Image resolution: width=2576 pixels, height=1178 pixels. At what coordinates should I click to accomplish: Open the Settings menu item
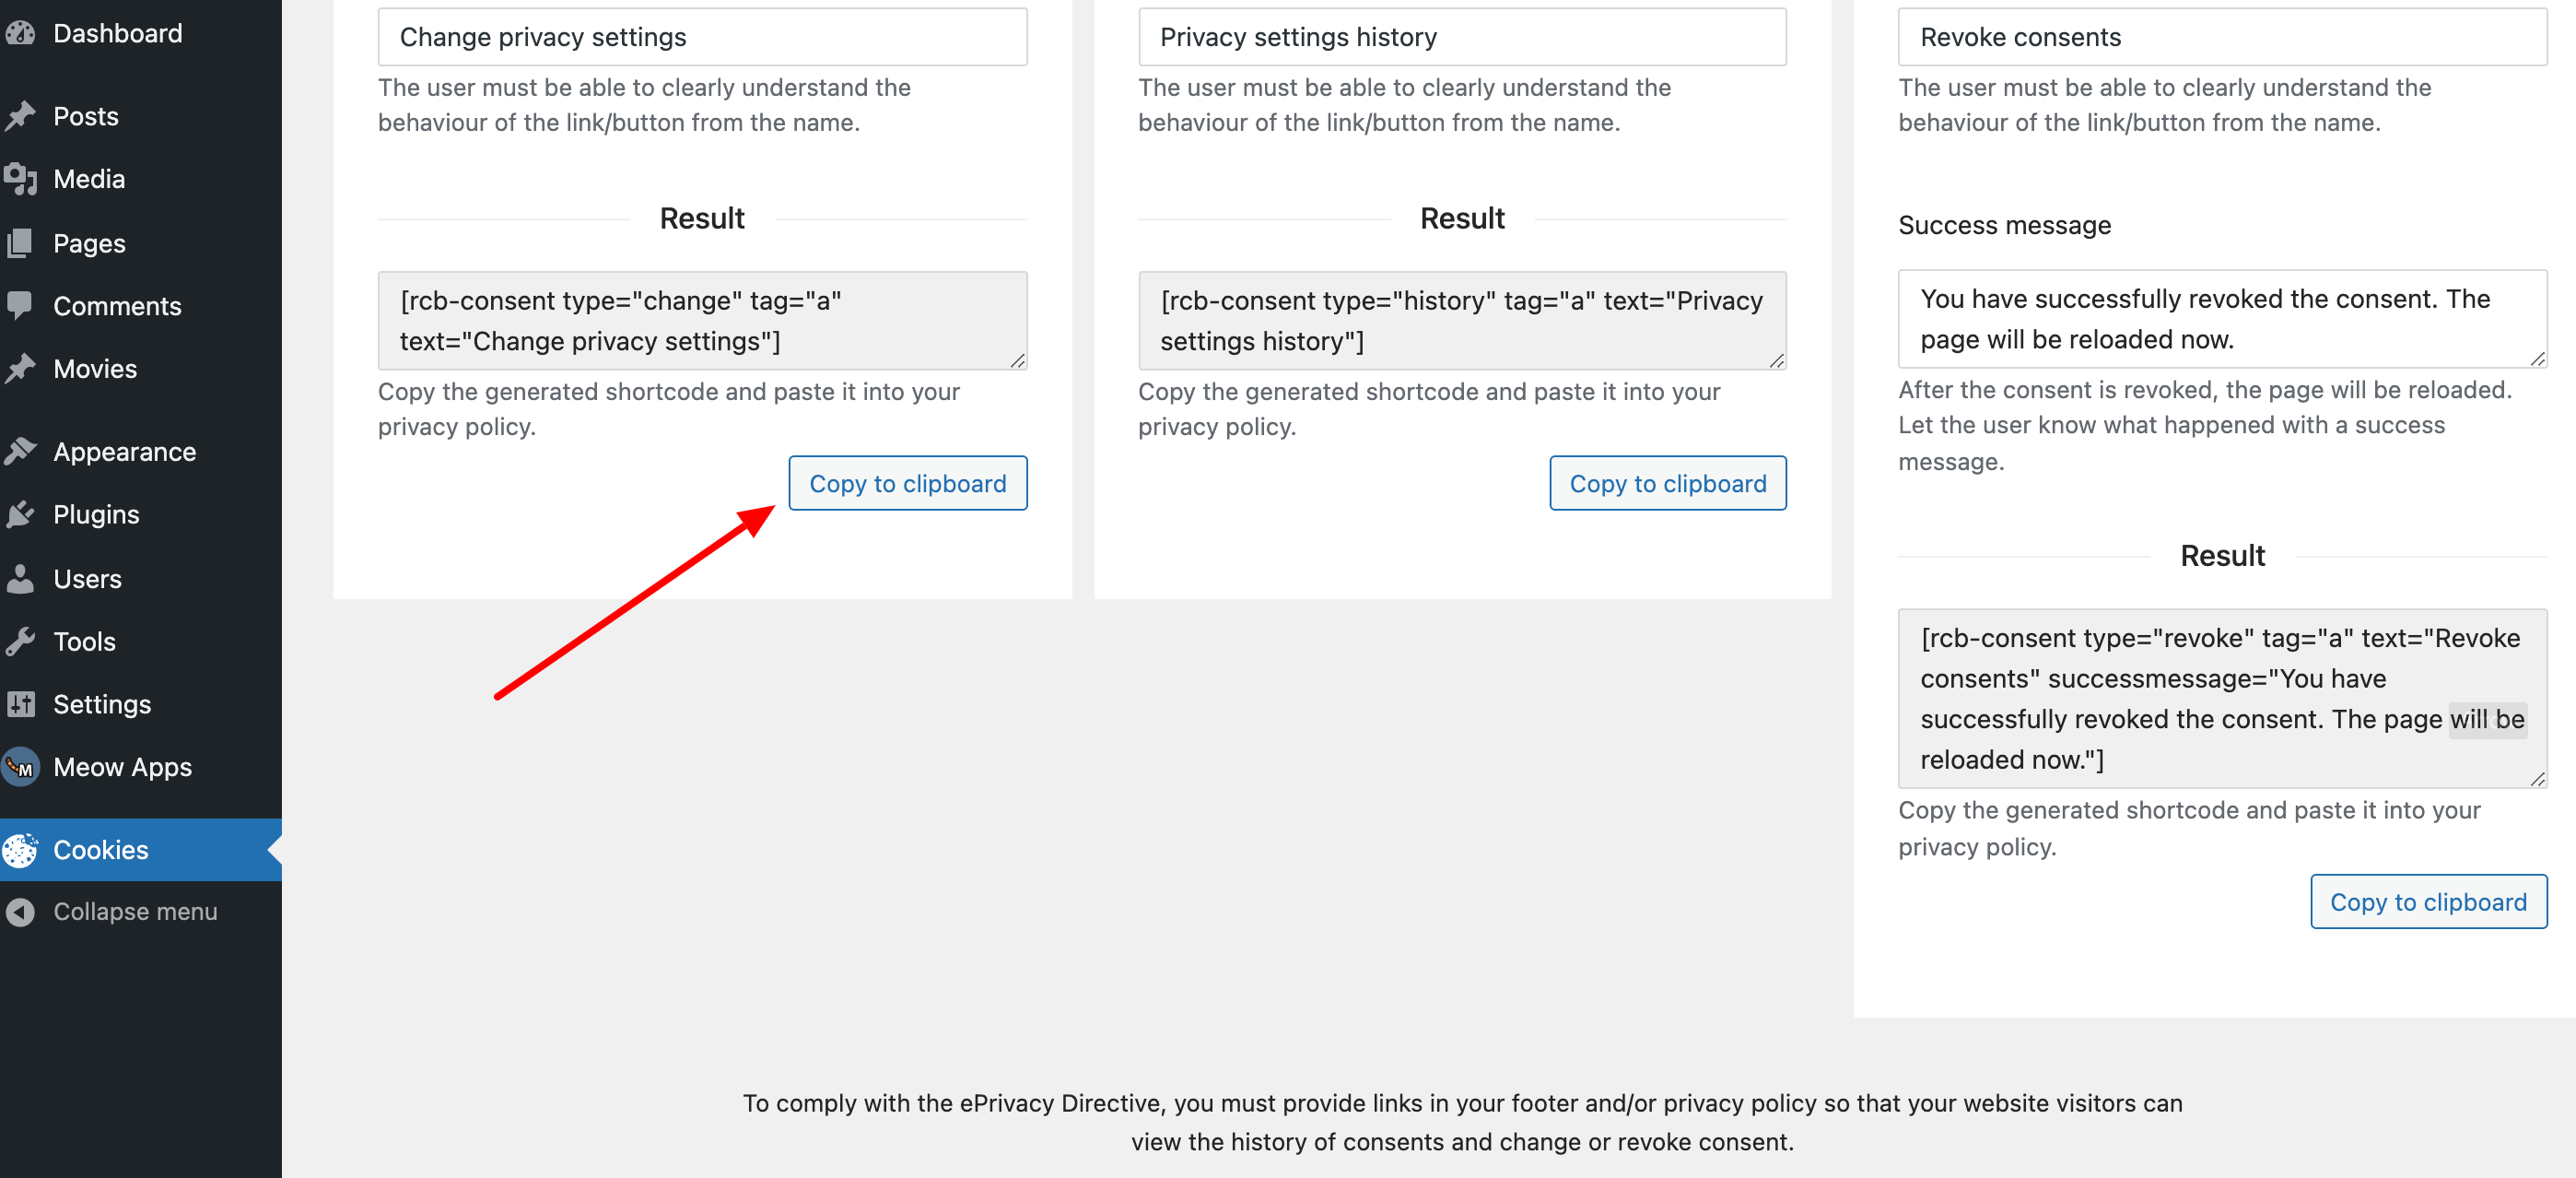point(102,704)
